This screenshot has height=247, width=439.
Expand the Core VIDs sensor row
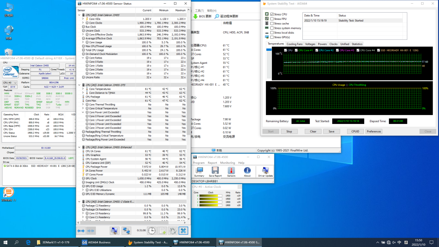[83, 19]
